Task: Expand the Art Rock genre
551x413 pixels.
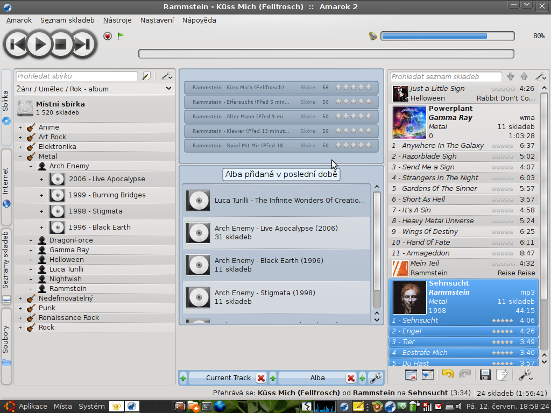Action: point(20,137)
